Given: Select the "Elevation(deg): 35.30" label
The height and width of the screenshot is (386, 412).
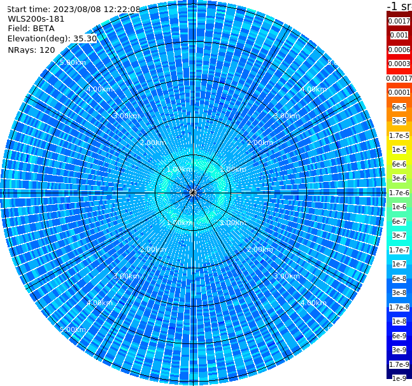Looking at the screenshot, I should (52, 39).
